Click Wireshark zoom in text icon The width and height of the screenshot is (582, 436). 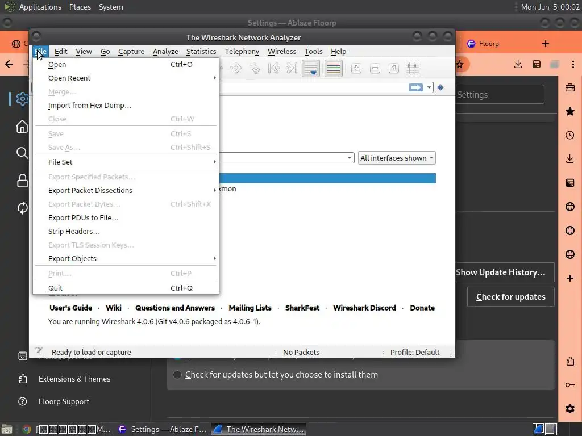point(356,68)
